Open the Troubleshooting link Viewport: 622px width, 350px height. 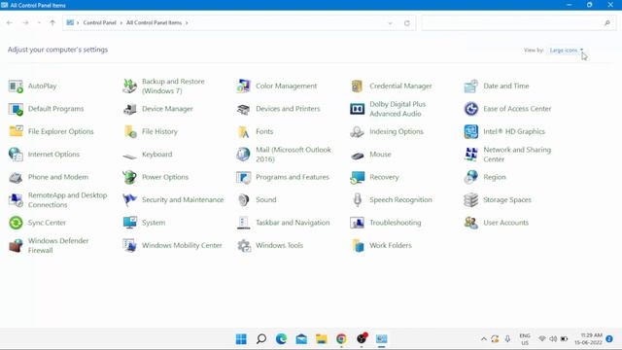396,223
